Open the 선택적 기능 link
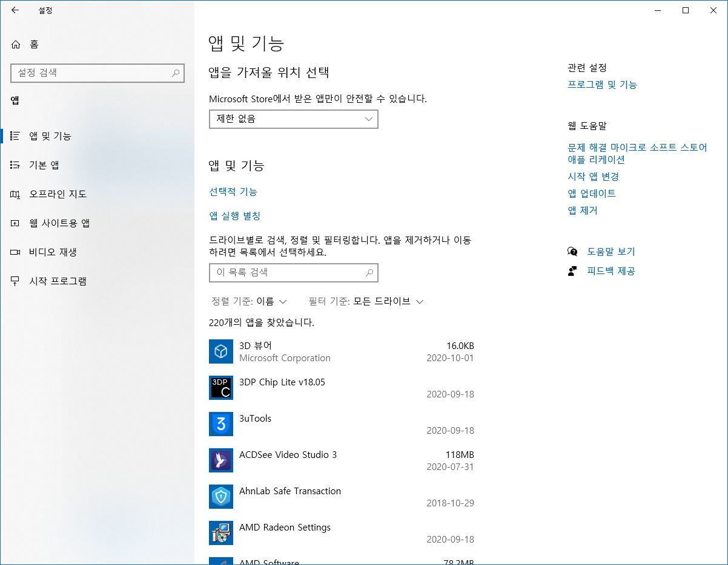The height and width of the screenshot is (565, 728). (233, 192)
